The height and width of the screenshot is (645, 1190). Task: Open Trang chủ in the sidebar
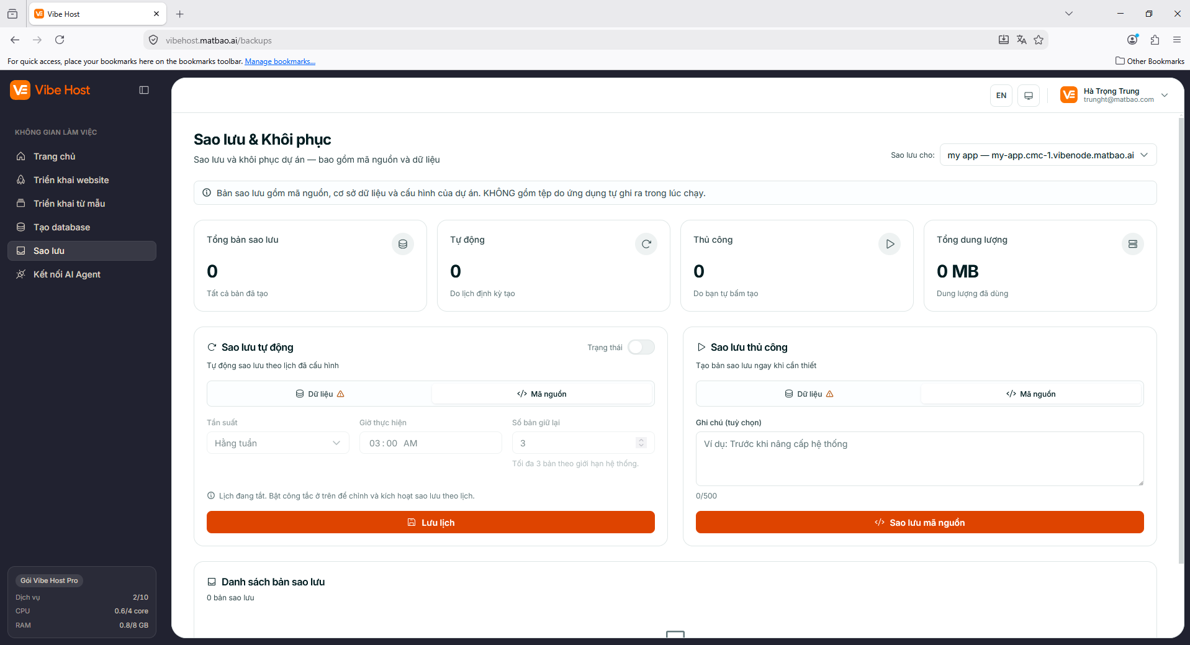82,156
